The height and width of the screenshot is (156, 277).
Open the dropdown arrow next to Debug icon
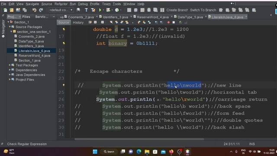tap(112, 10)
